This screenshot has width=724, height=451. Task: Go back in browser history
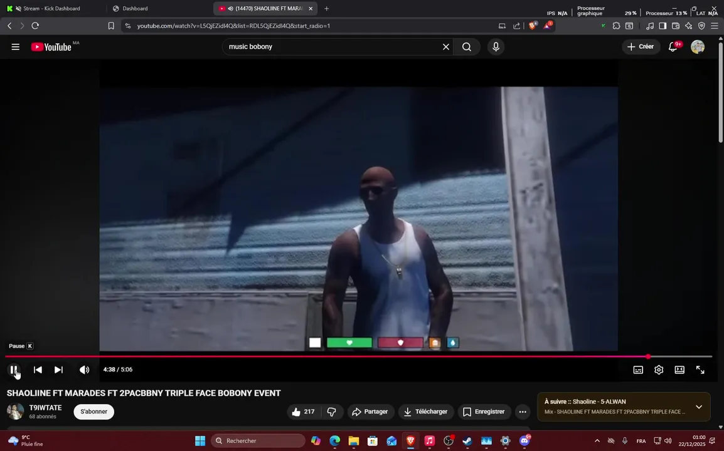coord(9,26)
